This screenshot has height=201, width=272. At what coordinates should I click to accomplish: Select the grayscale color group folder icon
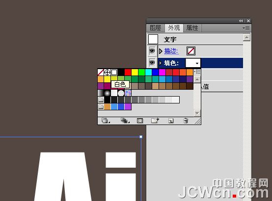pos(101,100)
